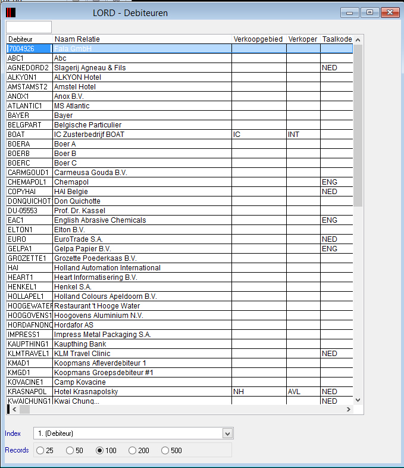This screenshot has height=468, width=404.
Task: Select the Boer B row
Action: 180,154
